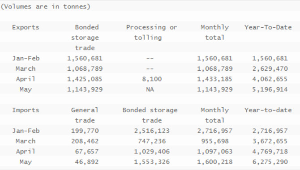Select the Processing or tolling header

[151, 33]
